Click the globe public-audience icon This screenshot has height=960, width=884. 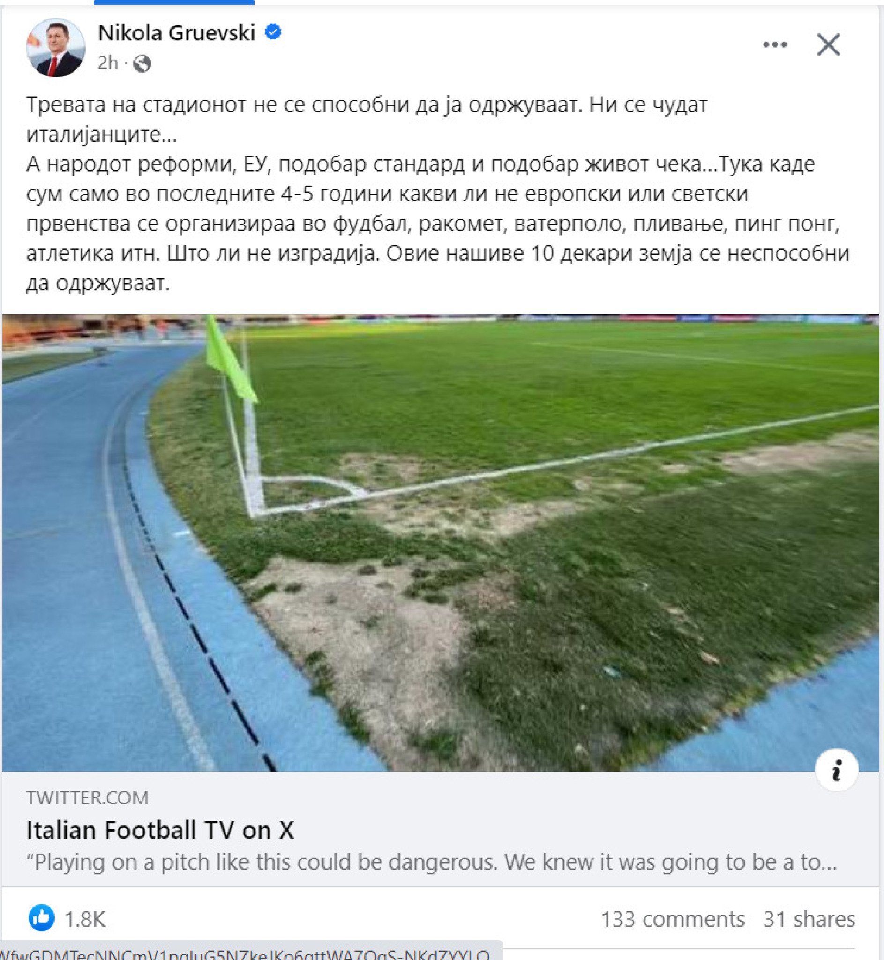[x=142, y=64]
